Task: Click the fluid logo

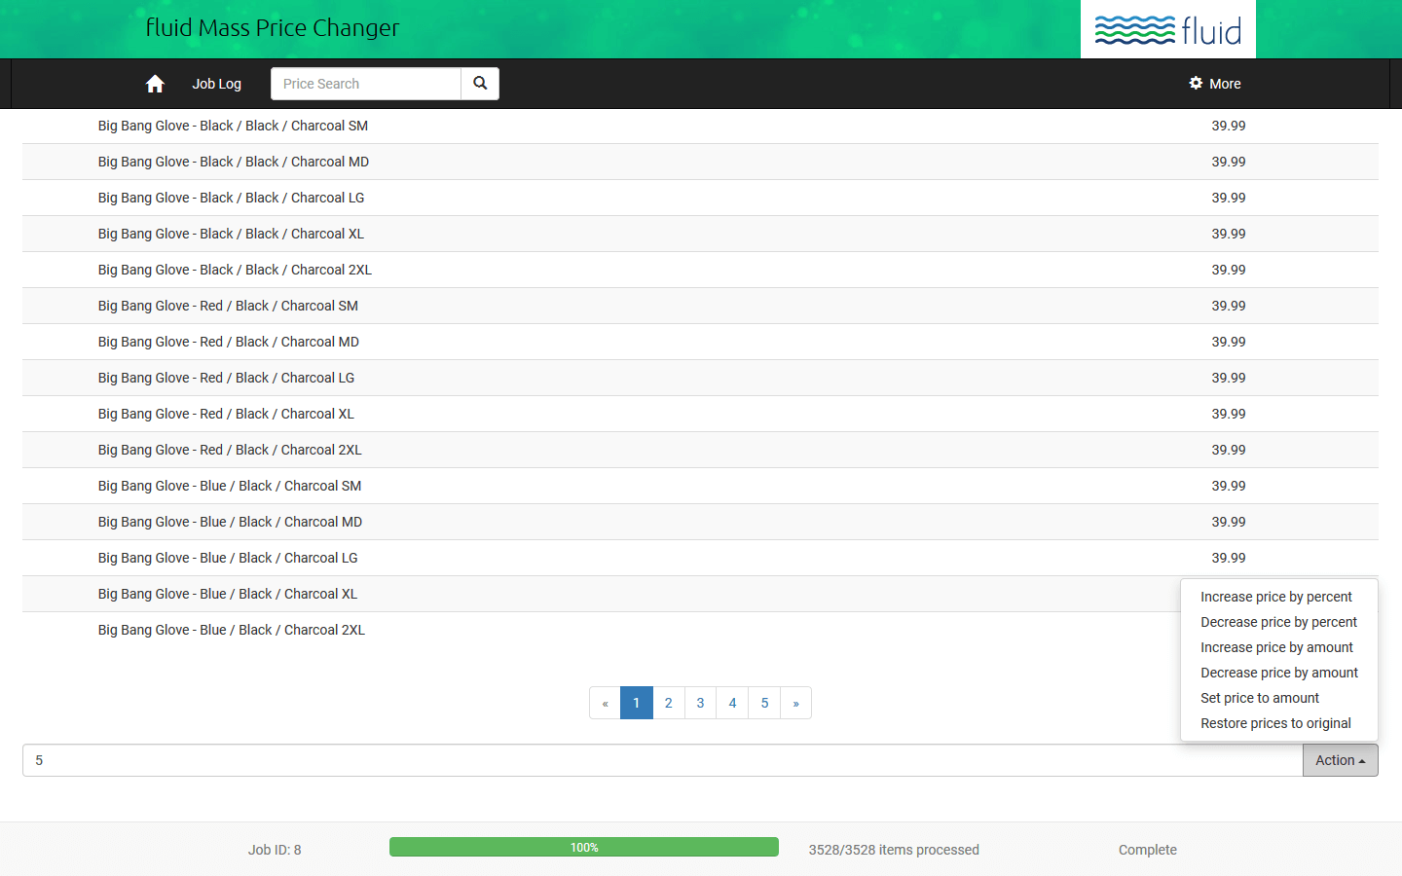Action: [1167, 30]
